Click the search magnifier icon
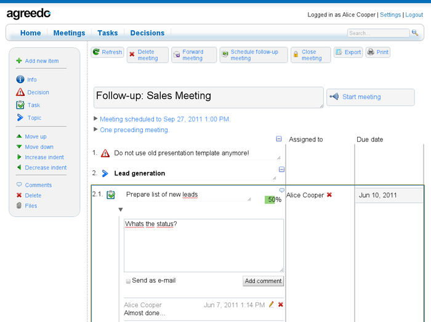The width and height of the screenshot is (431, 322). pos(415,33)
